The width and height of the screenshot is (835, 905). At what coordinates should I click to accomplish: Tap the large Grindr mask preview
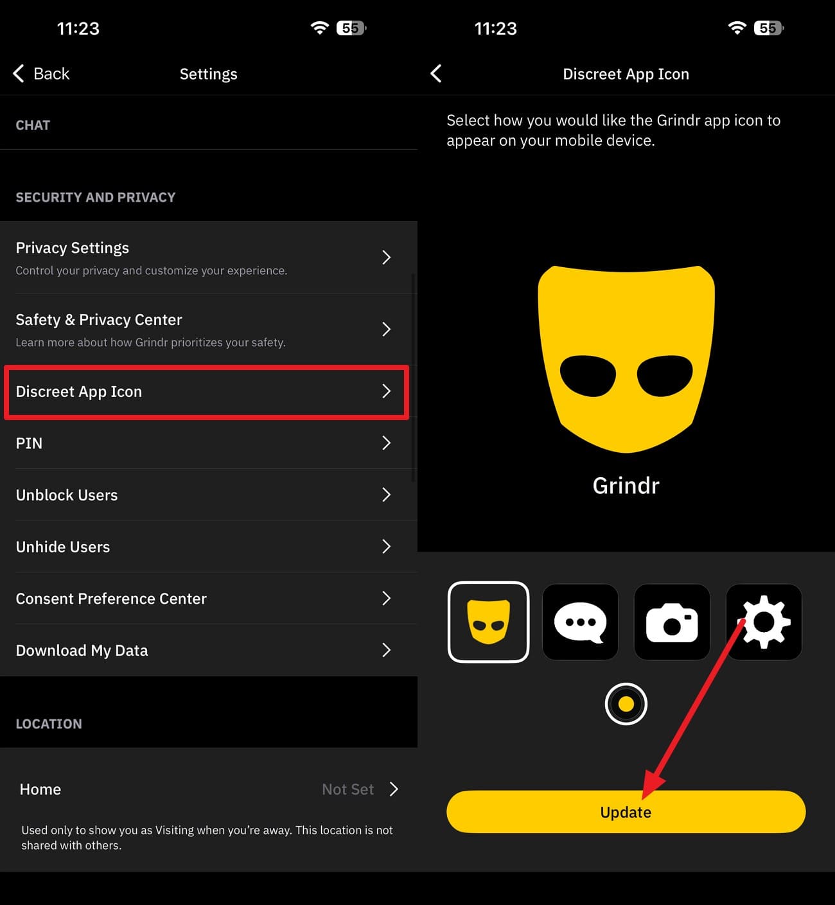[626, 358]
